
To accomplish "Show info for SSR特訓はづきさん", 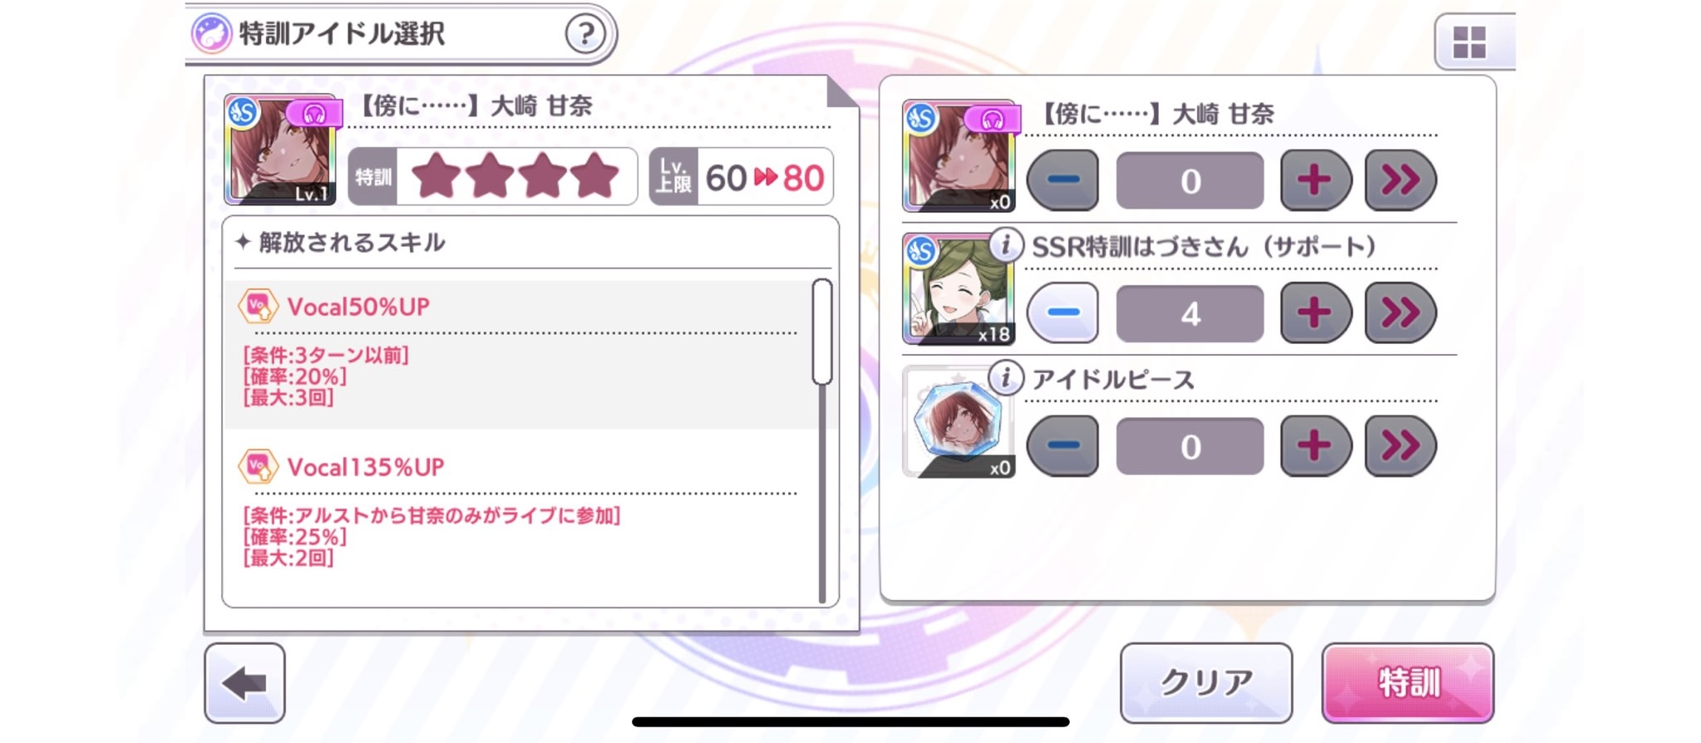I will tap(1005, 245).
